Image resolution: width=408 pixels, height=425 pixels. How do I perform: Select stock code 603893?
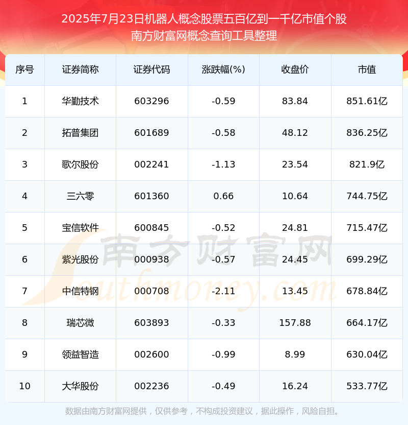pos(151,323)
